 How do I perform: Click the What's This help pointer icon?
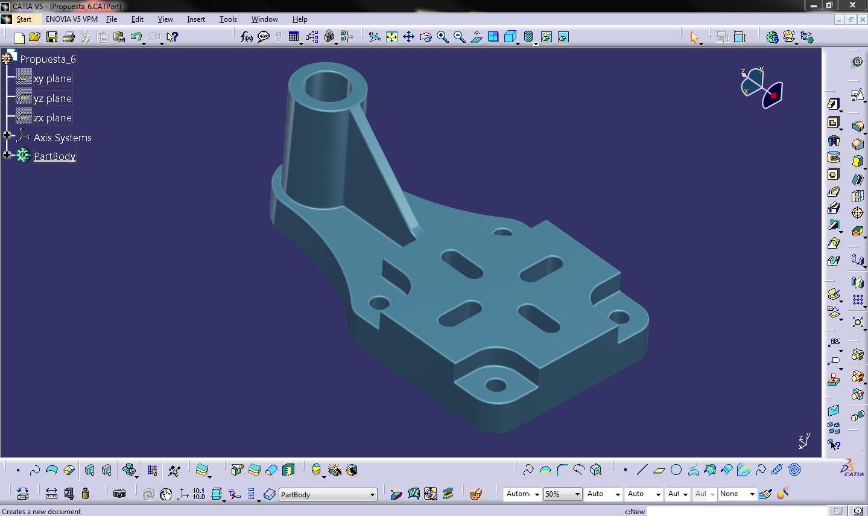tap(173, 37)
